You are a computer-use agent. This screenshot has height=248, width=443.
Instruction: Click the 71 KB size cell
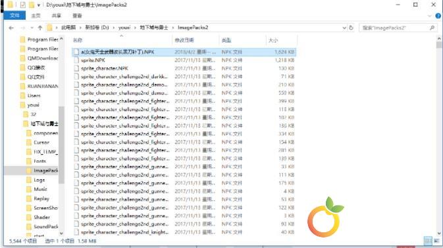tap(288, 77)
